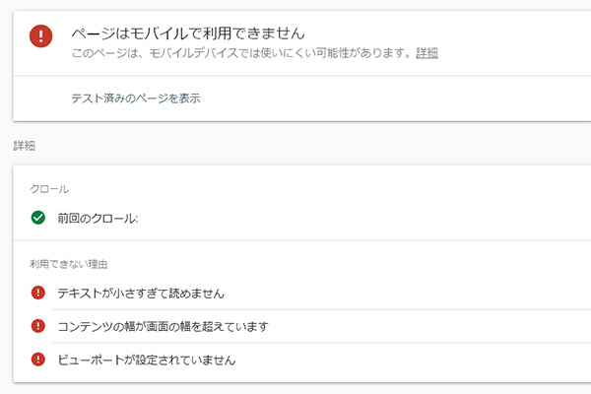The height and width of the screenshot is (394, 591).
Task: Click the 詳細 section heading above the cards
Action: tap(24, 146)
